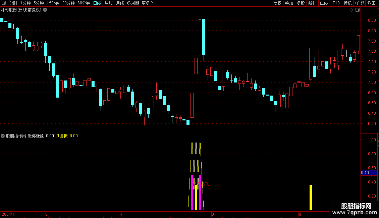Screen dimensions: 379x218
Task: Open the 画线 drawing tools
Action: 324,3
